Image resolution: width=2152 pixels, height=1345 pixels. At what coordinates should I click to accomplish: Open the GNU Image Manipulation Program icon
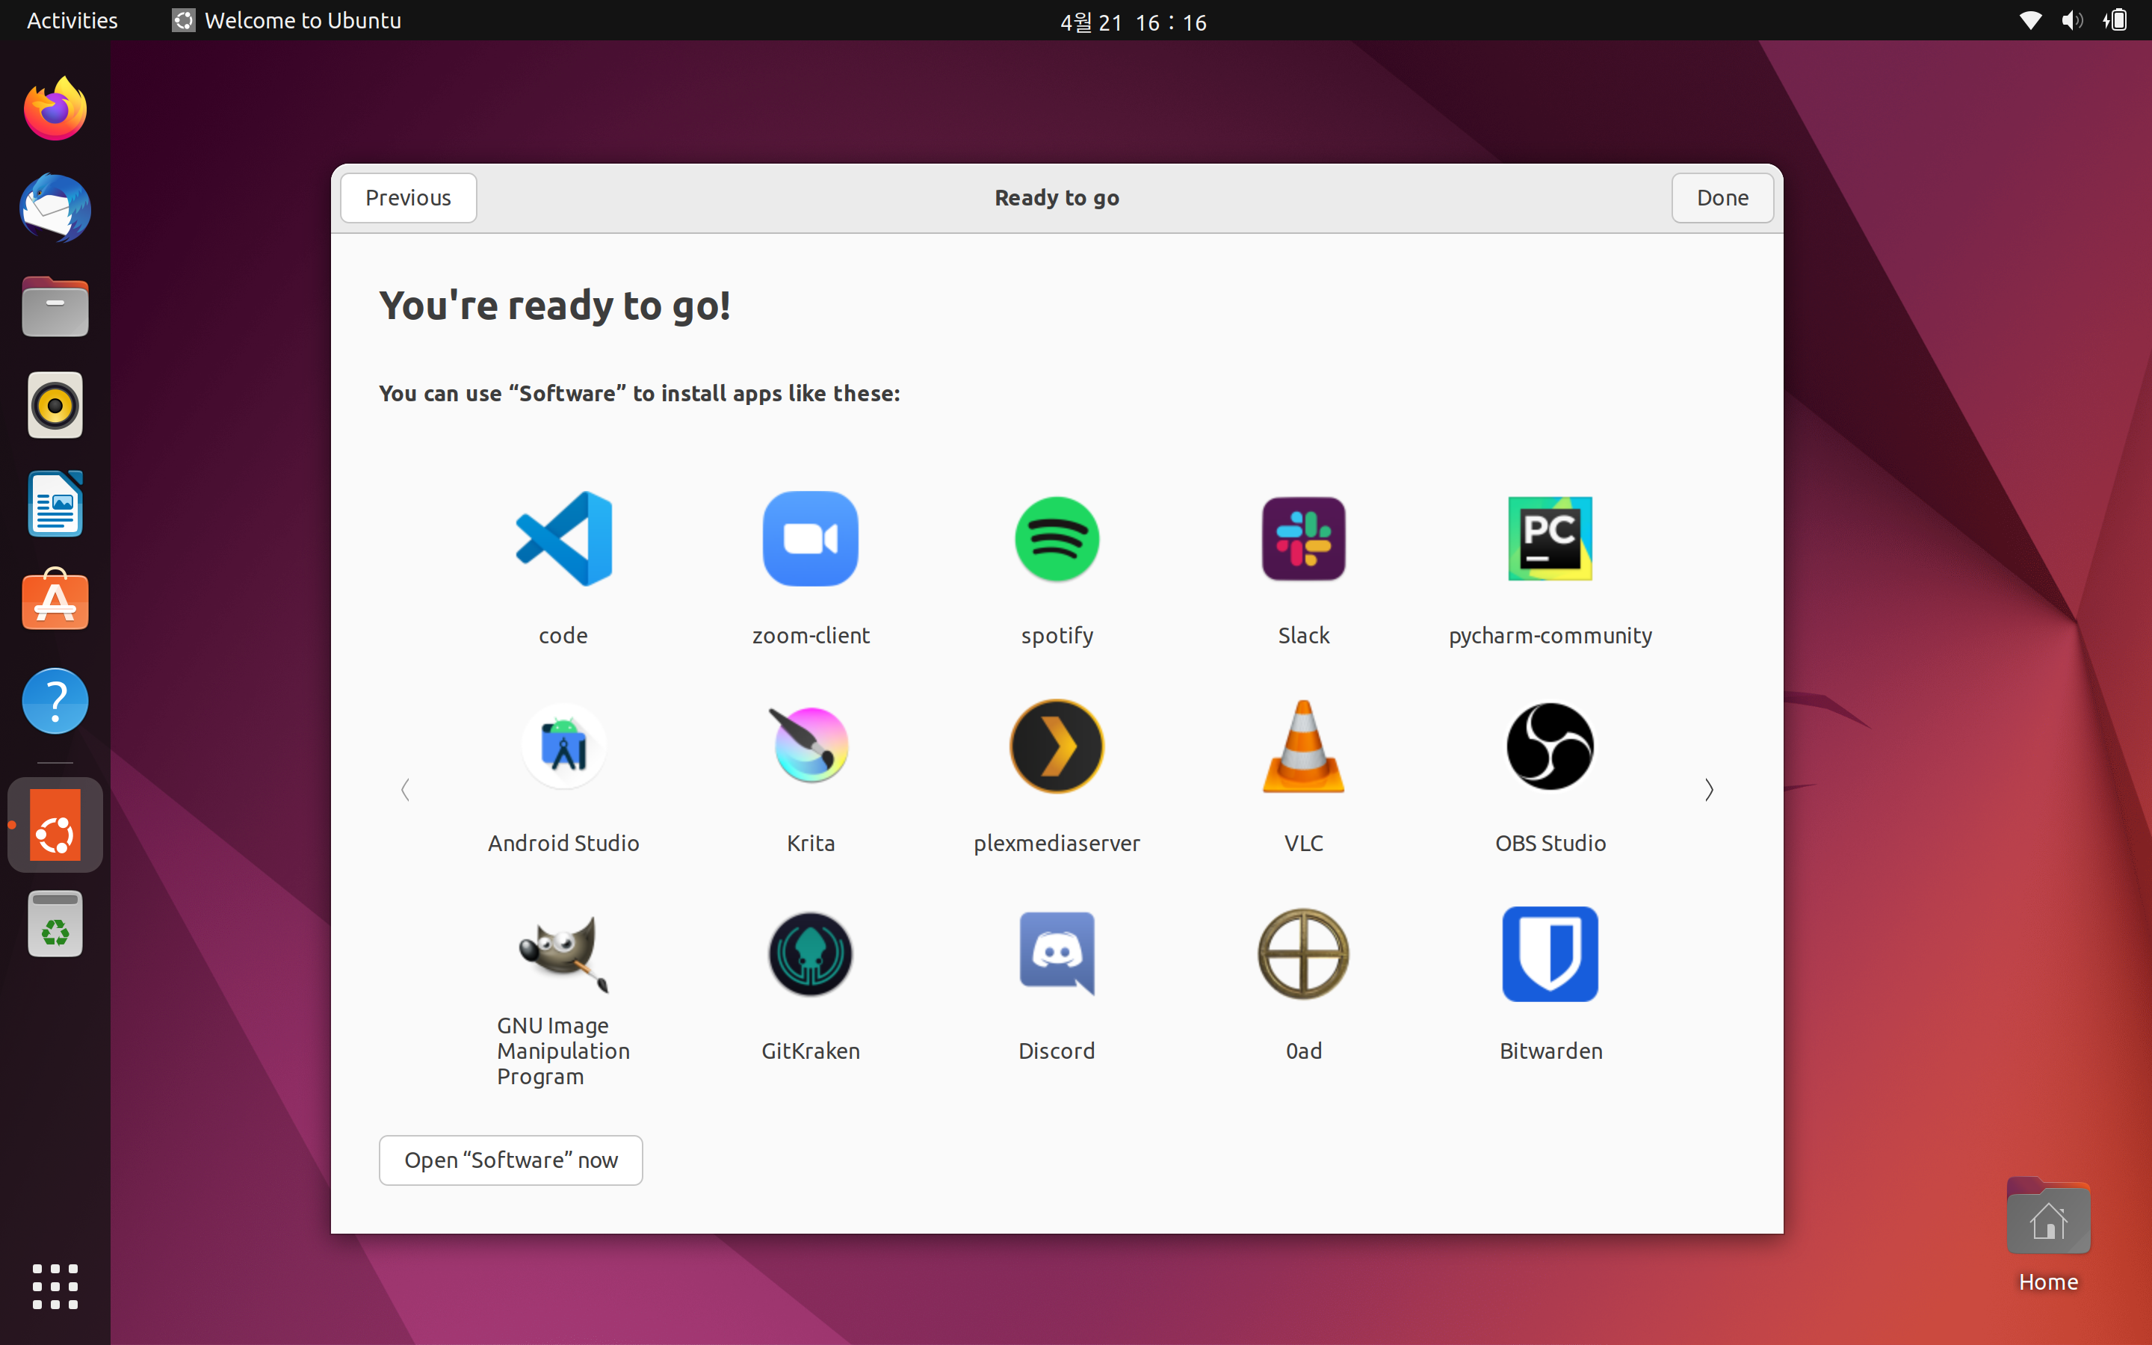tap(564, 953)
